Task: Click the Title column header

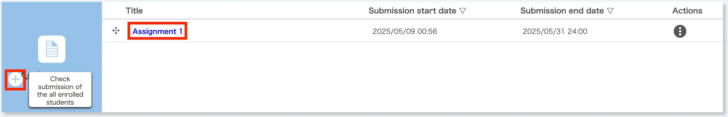Action: [134, 11]
